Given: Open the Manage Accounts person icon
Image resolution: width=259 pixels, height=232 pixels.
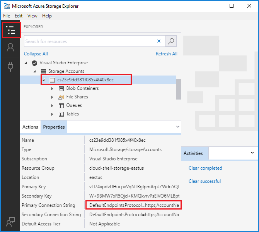Looking at the screenshot, I should 10,48.
